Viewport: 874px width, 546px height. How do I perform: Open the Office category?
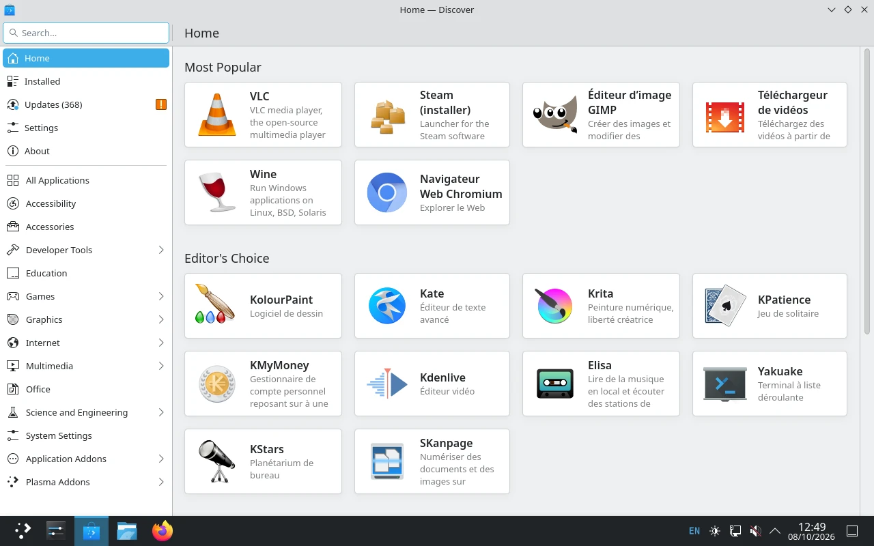86,389
